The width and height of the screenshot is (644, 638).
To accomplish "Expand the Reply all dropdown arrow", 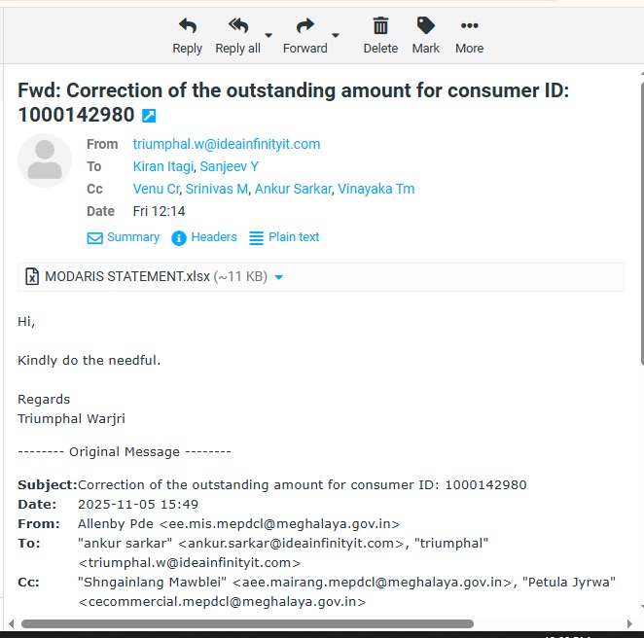I will pos(268,36).
